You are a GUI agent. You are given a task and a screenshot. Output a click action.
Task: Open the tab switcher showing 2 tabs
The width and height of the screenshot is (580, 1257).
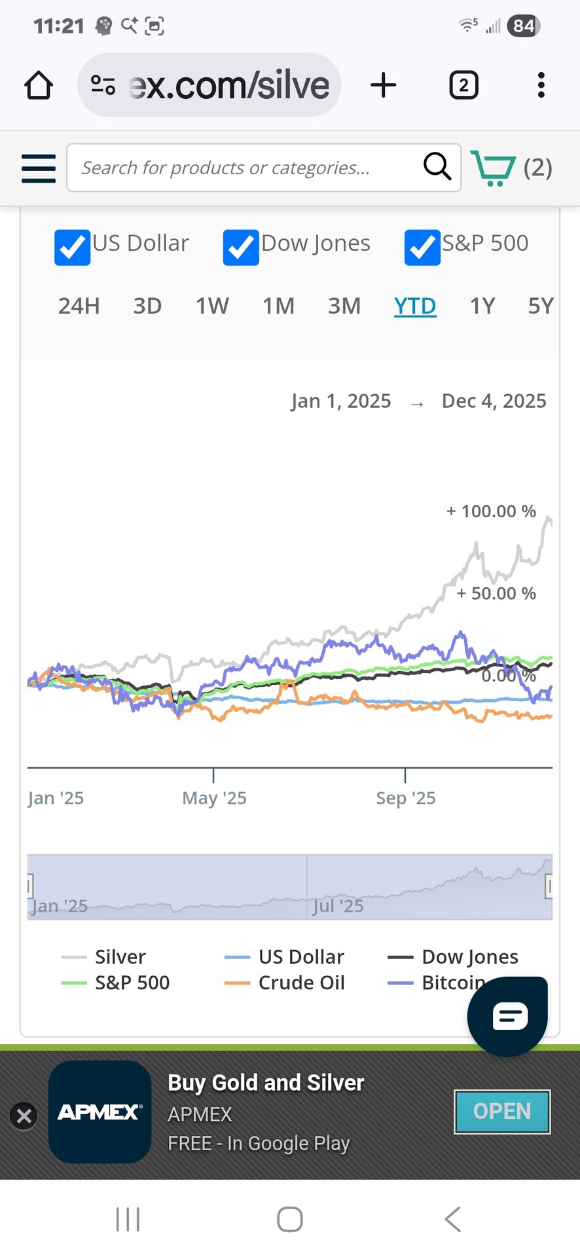point(463,85)
